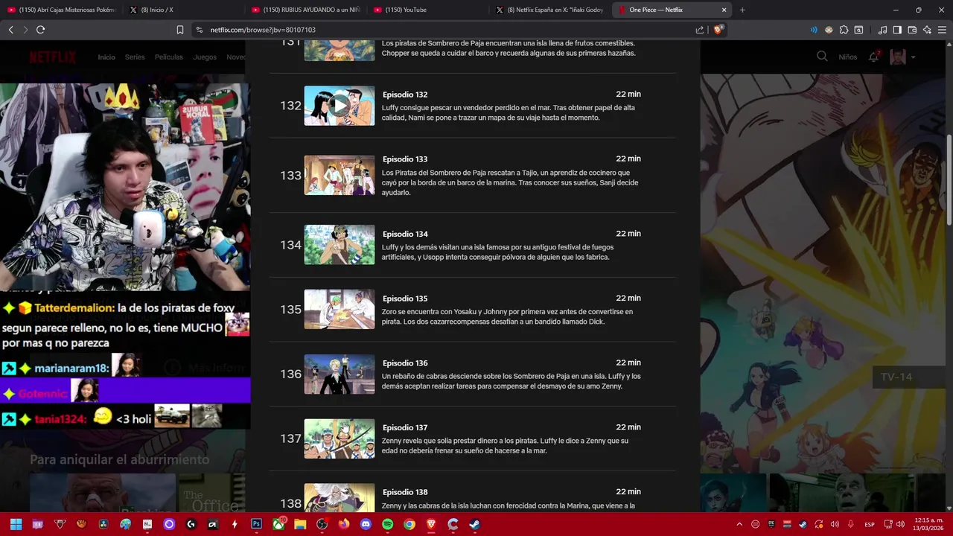The width and height of the screenshot is (953, 536).
Task: Open Películas in Netflix navigation
Action: (x=169, y=57)
